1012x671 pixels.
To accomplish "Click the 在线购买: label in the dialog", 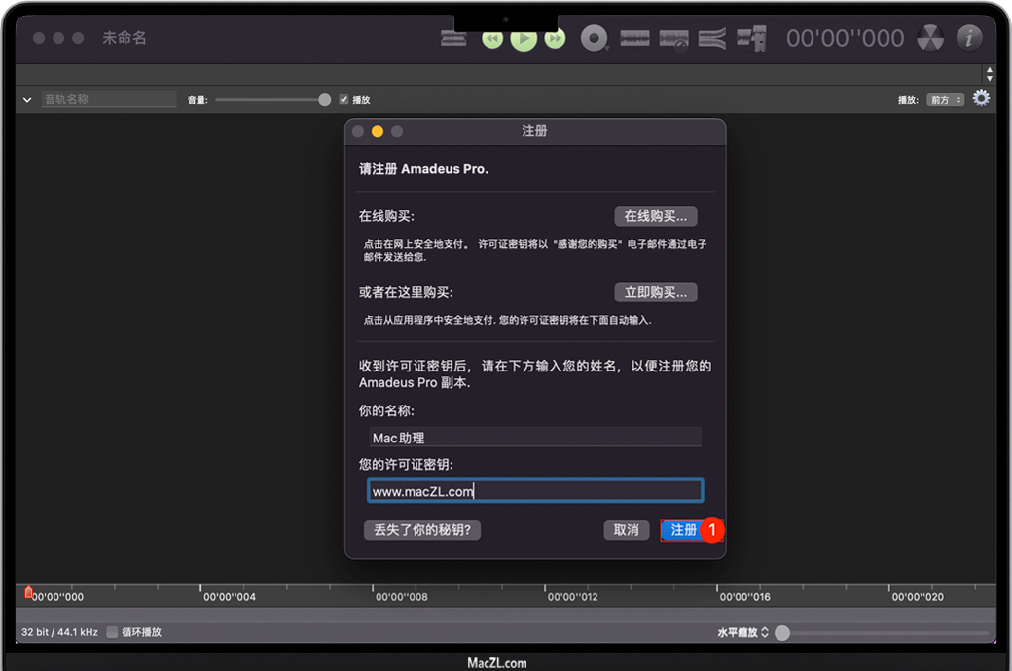I will click(x=386, y=216).
